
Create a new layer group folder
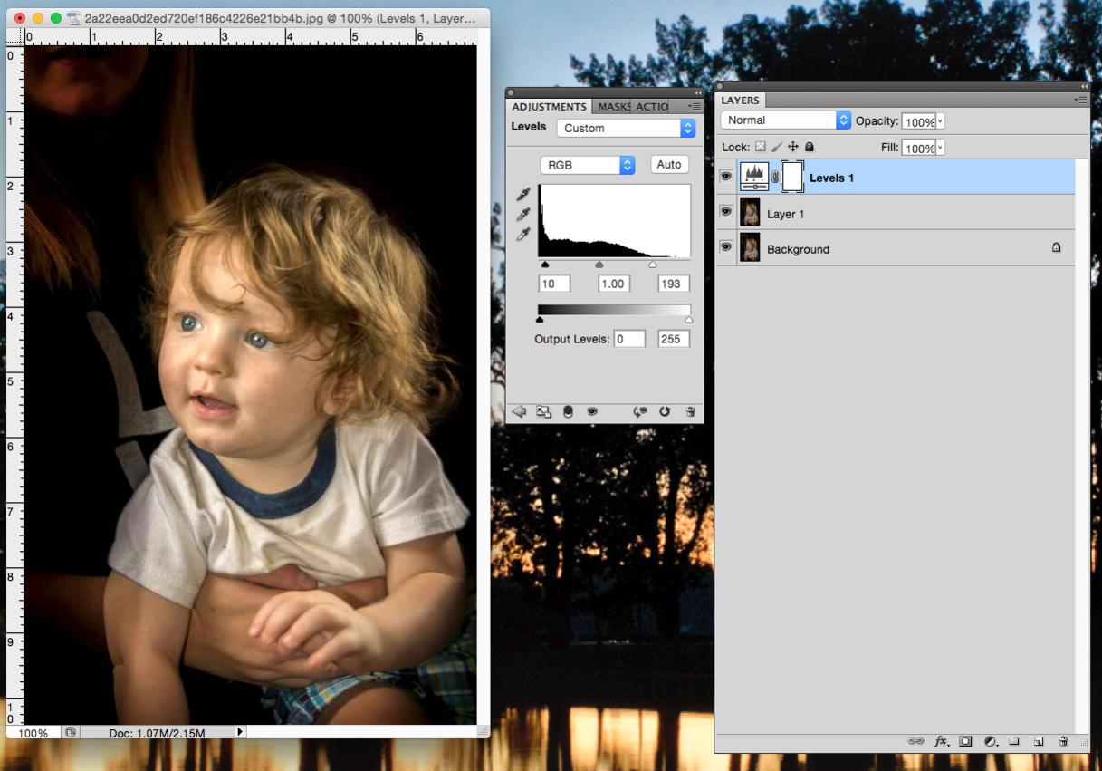pos(1014,741)
